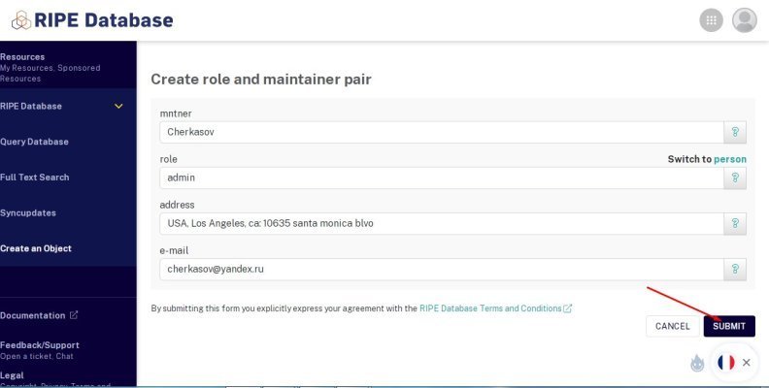Collapse the RIPE Database menu chevron
769x388 pixels.
point(118,106)
